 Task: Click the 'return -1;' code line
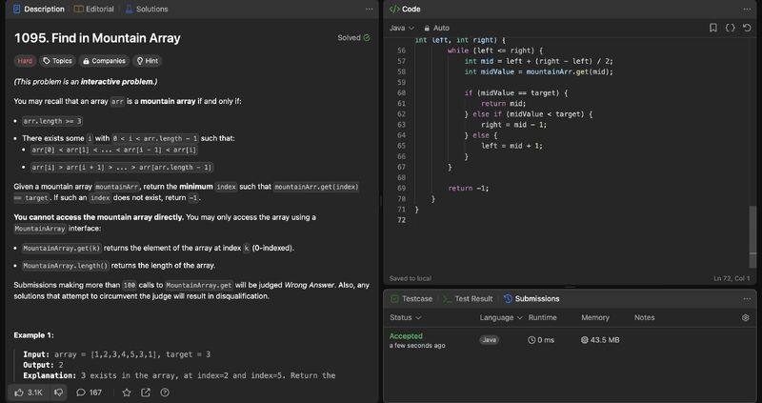468,188
